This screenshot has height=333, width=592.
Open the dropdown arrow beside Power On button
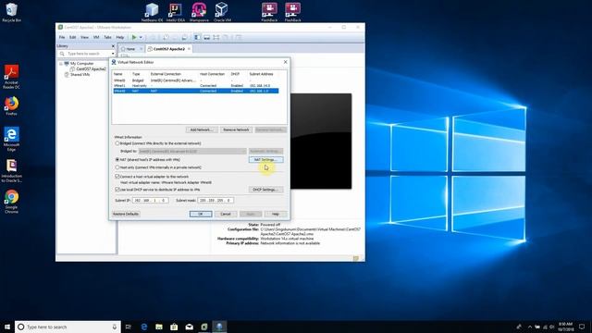coord(141,37)
